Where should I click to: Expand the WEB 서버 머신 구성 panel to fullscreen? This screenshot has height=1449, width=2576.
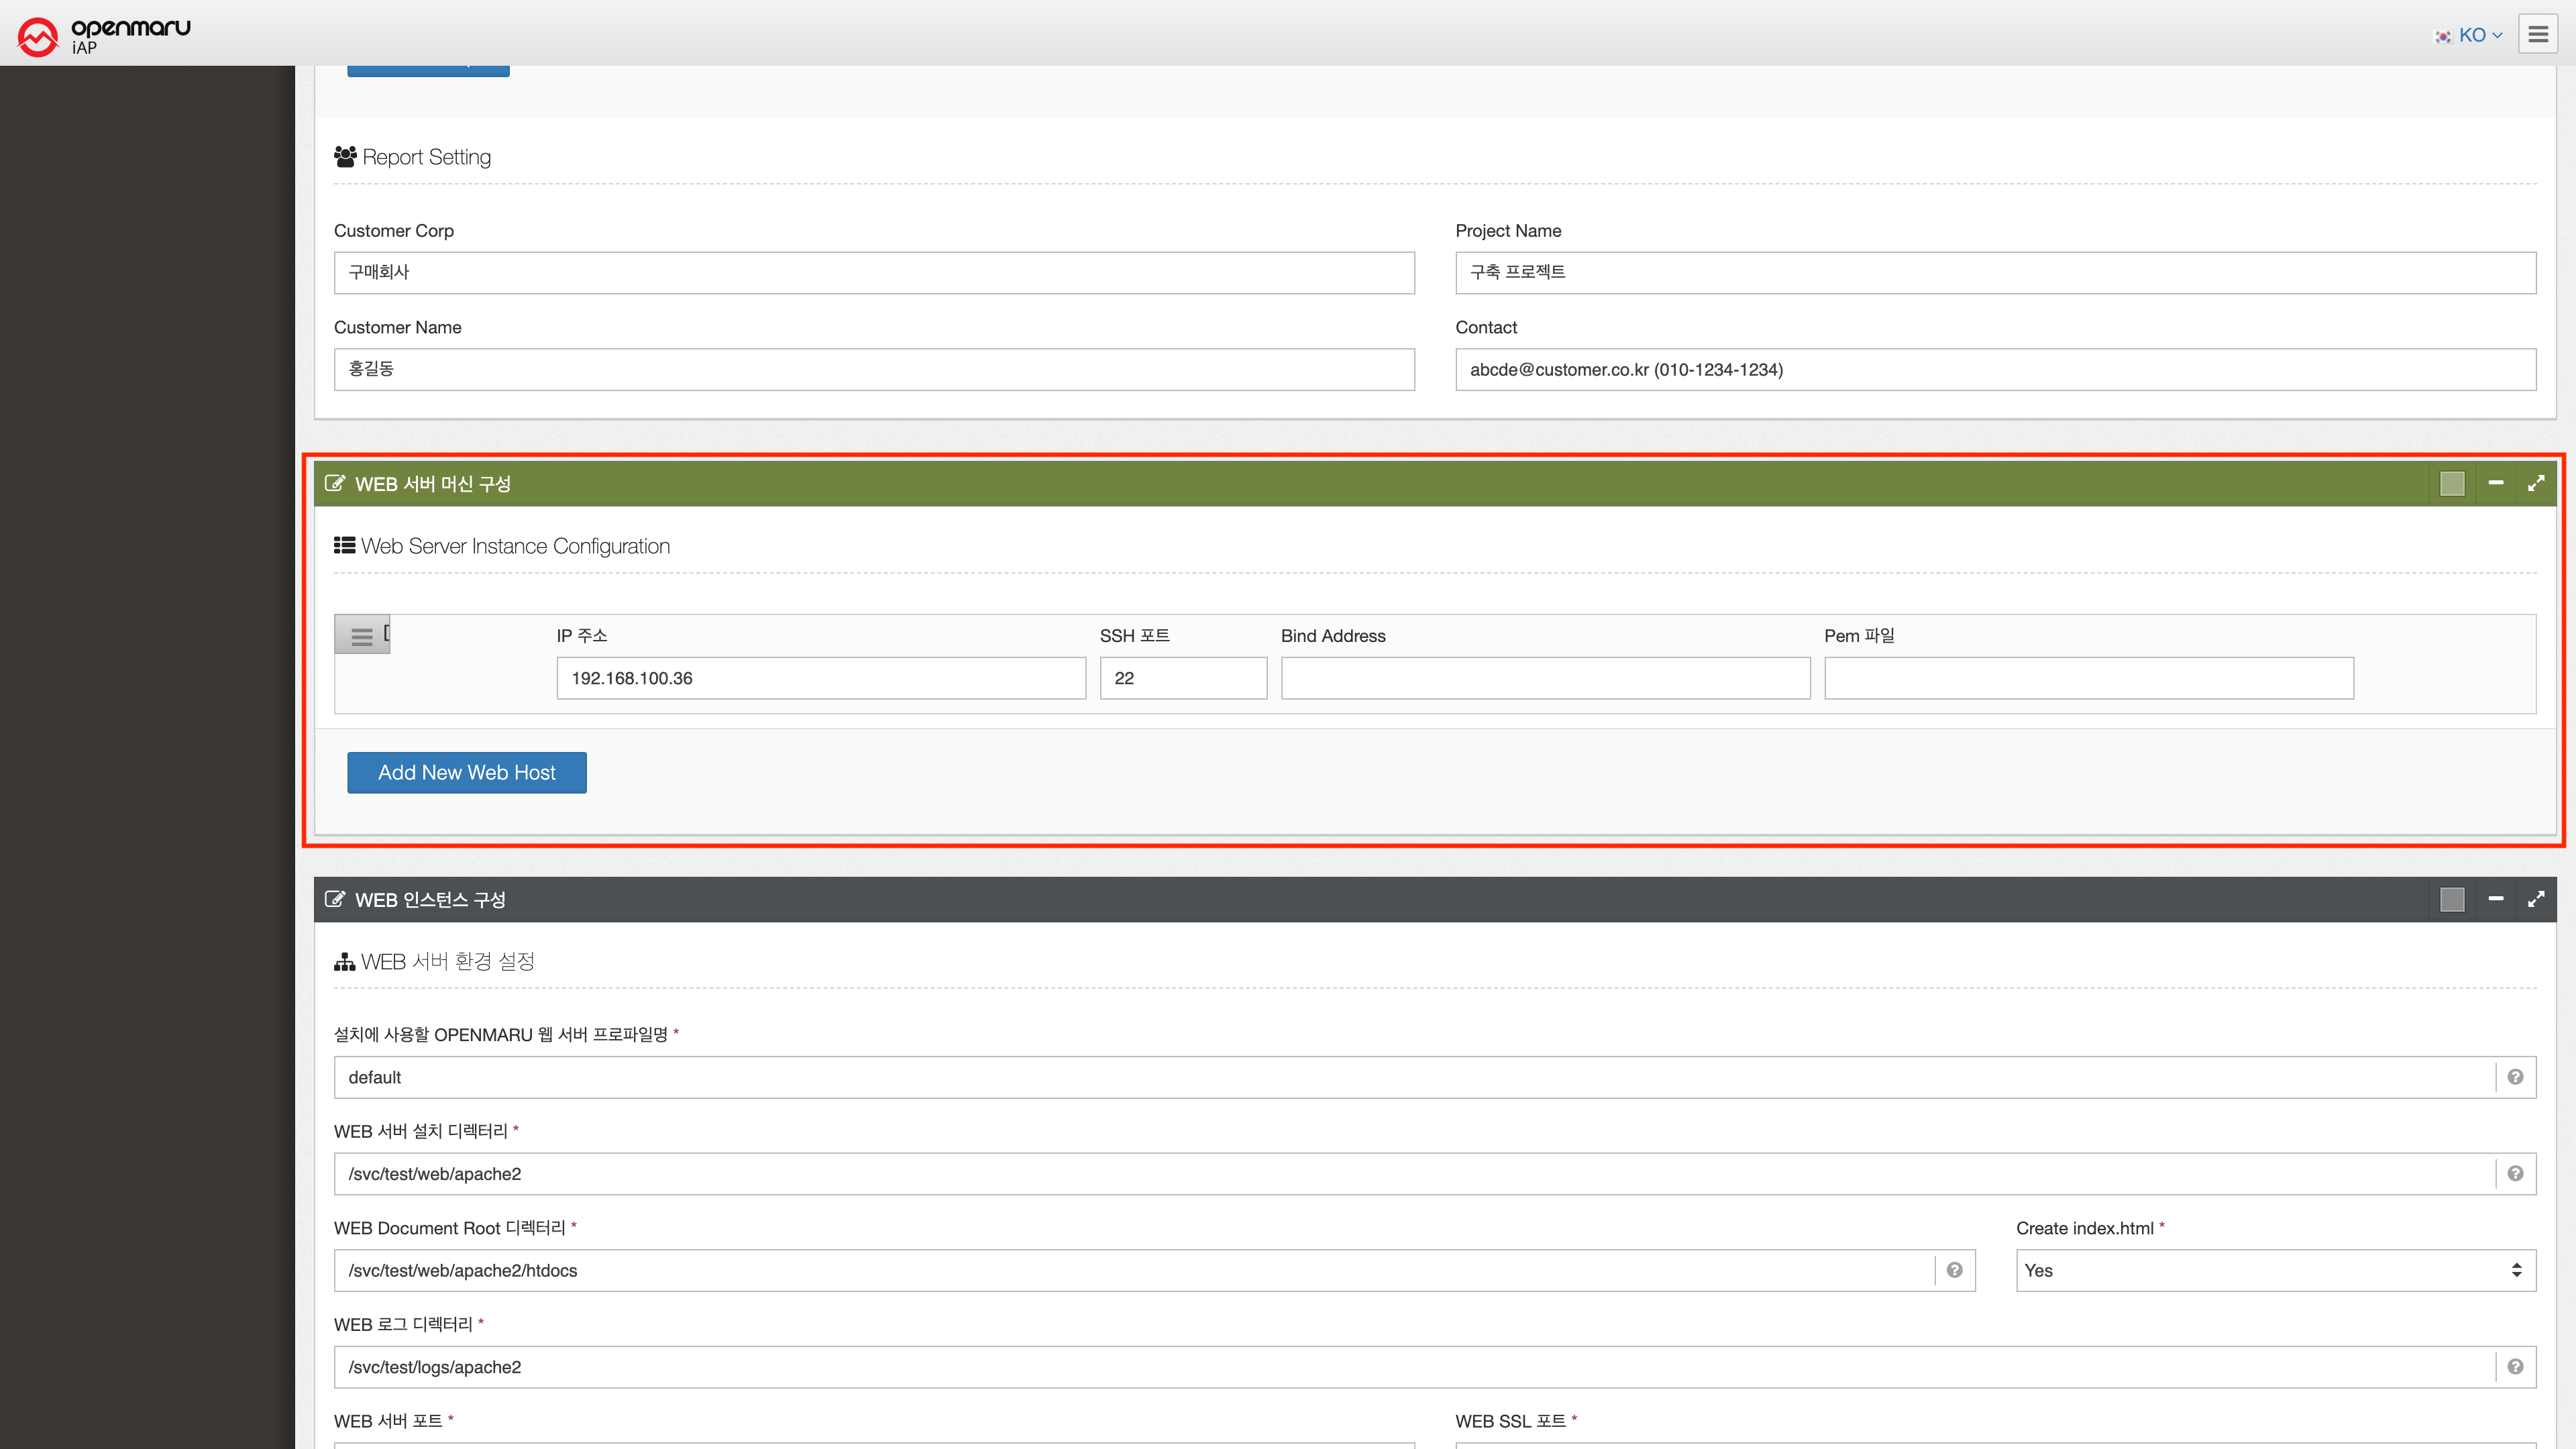pyautogui.click(x=2536, y=484)
